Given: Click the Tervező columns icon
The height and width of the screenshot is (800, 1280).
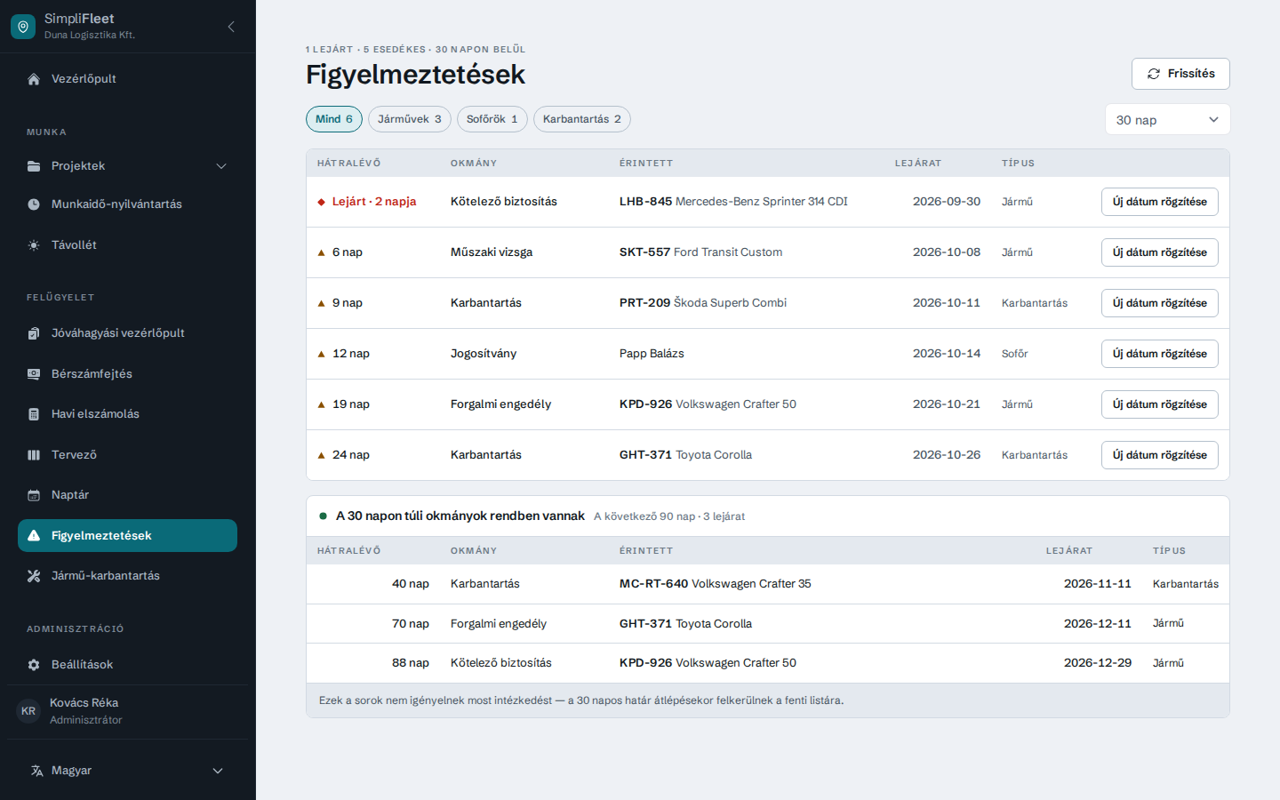Looking at the screenshot, I should coord(34,455).
